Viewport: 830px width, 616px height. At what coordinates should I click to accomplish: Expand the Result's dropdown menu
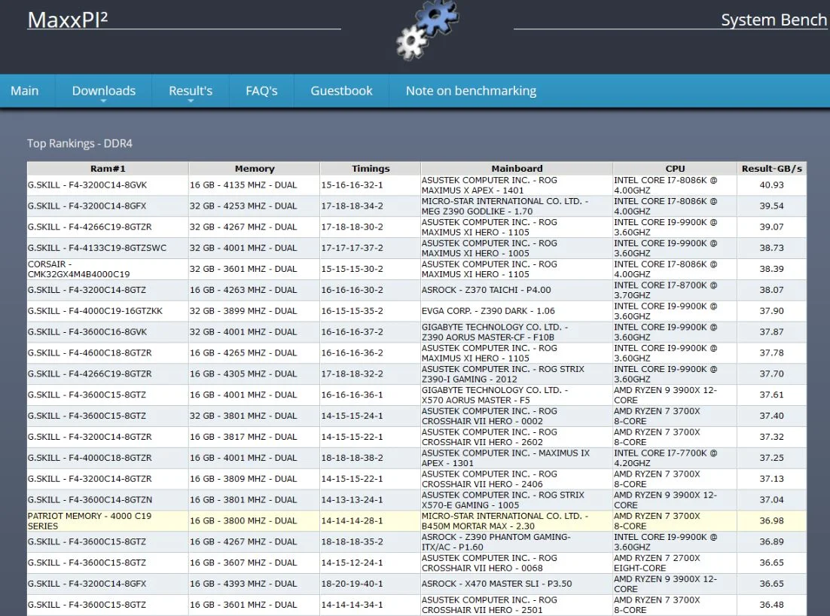(191, 91)
